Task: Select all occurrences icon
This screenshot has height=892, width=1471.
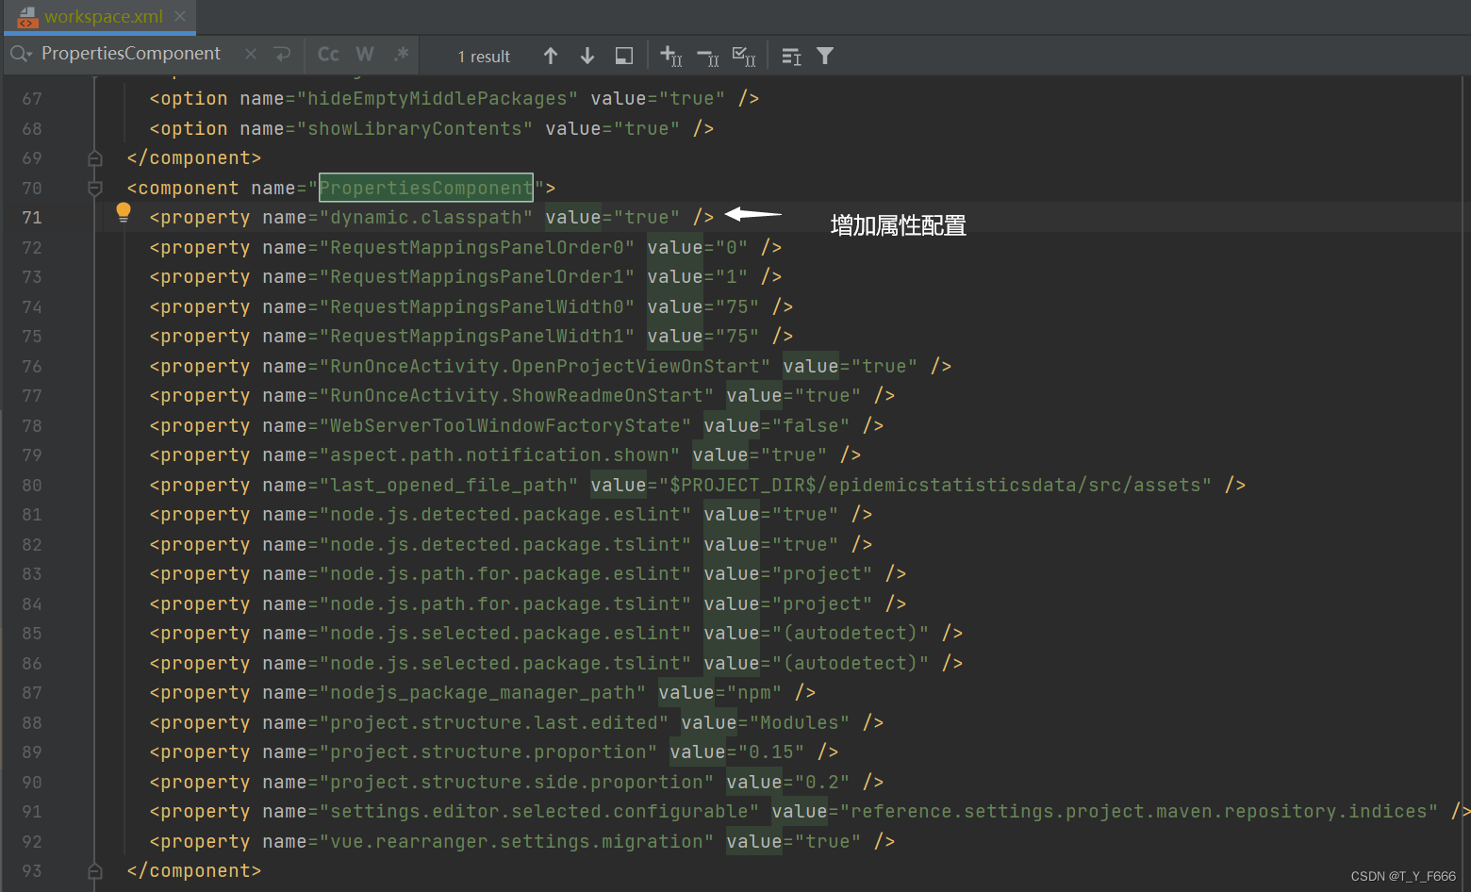Action: tap(744, 56)
